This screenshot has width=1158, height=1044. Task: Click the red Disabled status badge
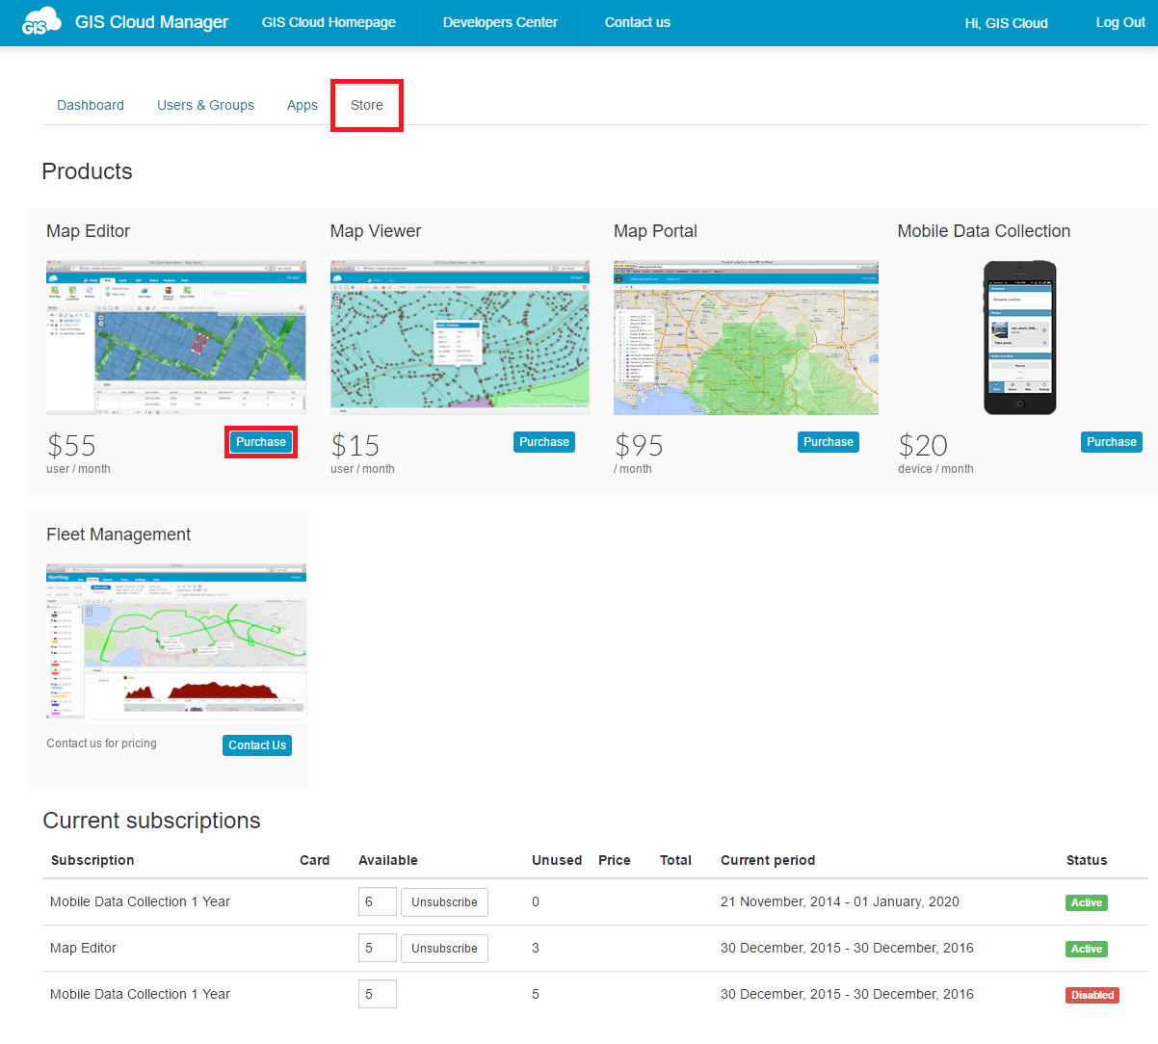[1092, 995]
